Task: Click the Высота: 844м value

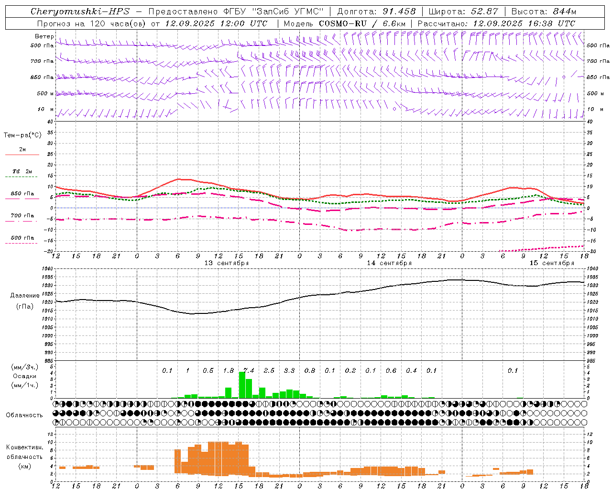Action: 544,11
